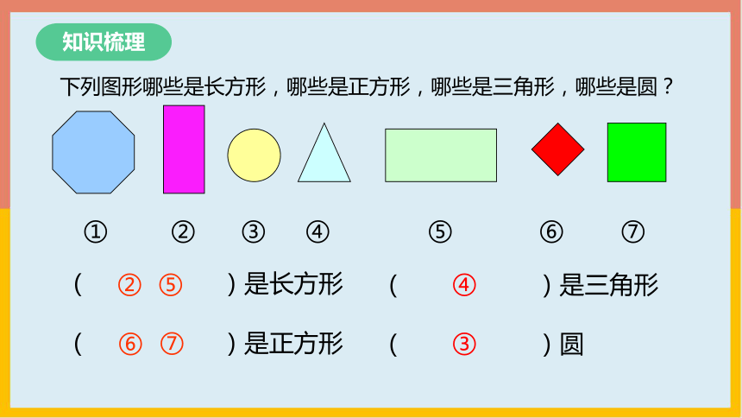This screenshot has height=418, width=742.
Task: Click the pale green wide rectangle
Action: click(x=441, y=155)
